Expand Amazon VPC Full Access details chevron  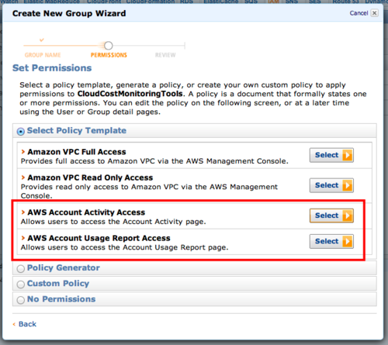tap(23, 151)
